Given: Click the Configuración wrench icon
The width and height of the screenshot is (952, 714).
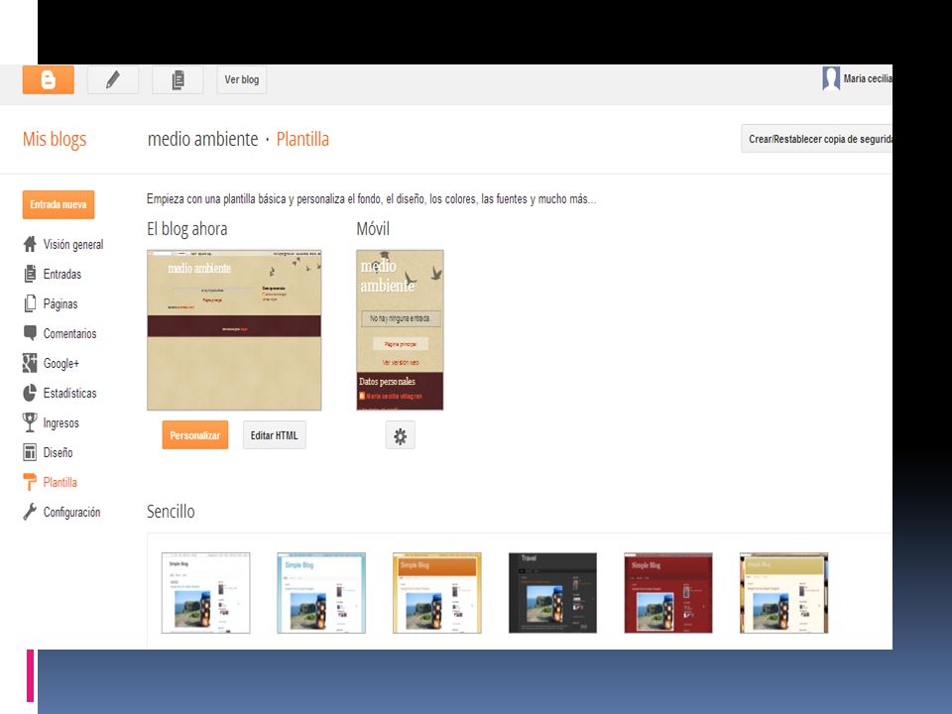Looking at the screenshot, I should point(30,512).
